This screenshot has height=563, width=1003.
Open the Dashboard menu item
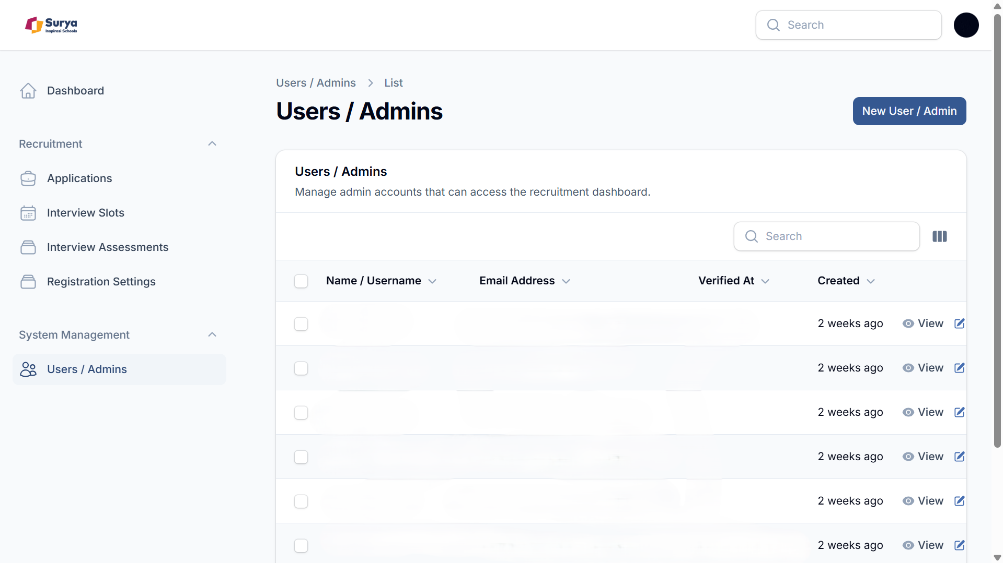coord(119,91)
